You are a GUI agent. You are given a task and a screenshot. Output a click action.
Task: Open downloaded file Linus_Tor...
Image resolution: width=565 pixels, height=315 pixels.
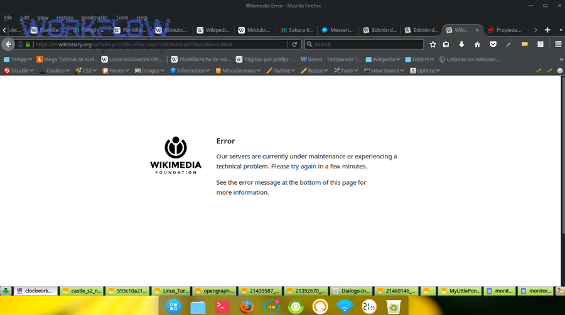point(171,291)
